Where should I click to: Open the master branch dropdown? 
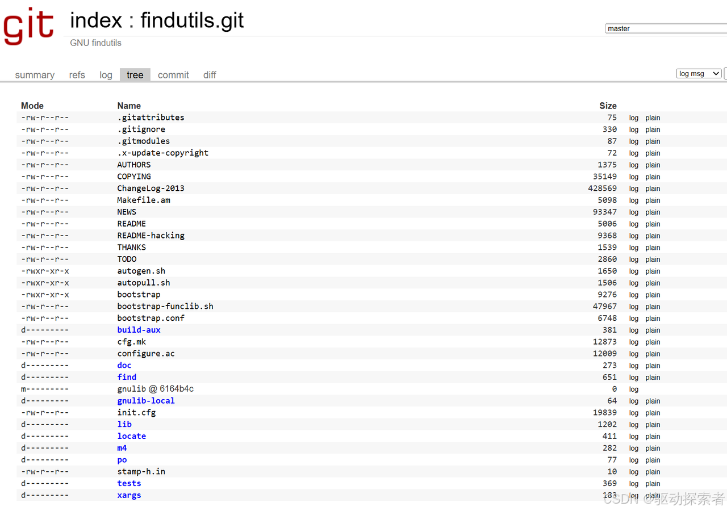(x=666, y=28)
